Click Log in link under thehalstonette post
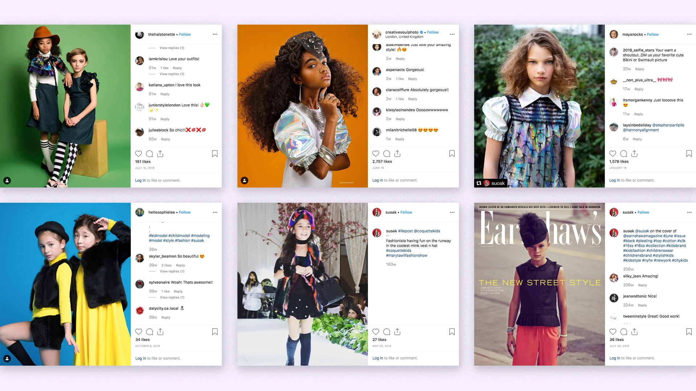 pyautogui.click(x=140, y=180)
